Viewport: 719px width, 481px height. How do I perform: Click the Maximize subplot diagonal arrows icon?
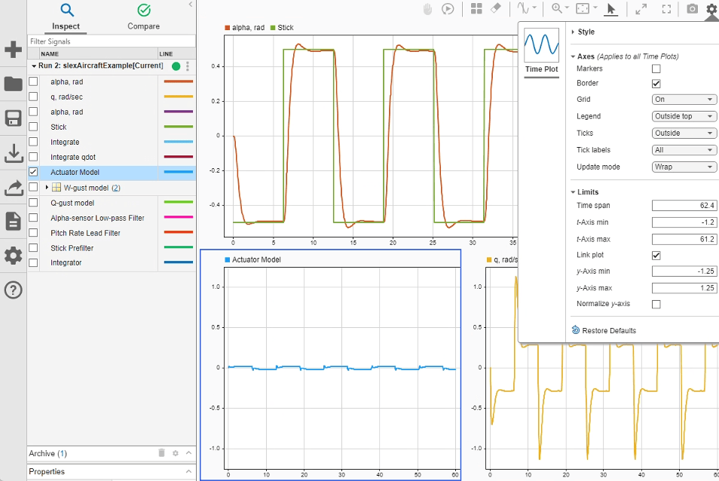pyautogui.click(x=641, y=9)
